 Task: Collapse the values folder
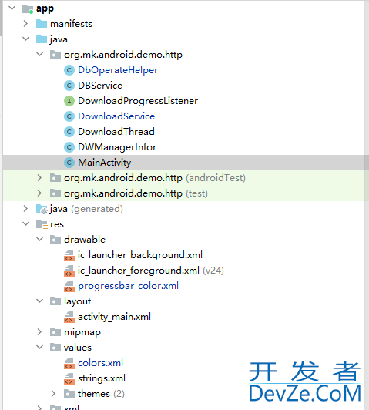tap(40, 348)
